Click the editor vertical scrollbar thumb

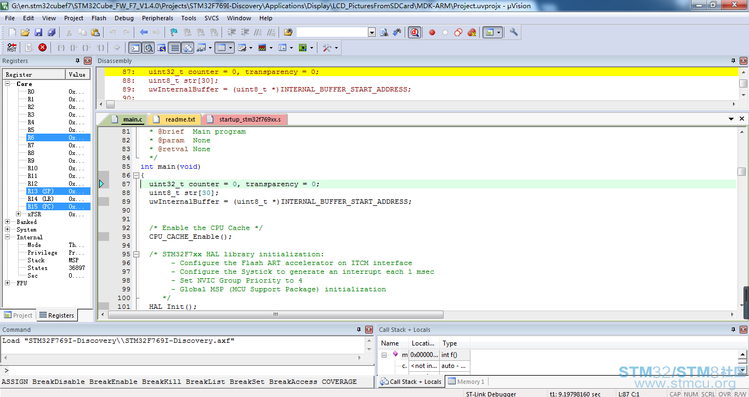[742, 171]
